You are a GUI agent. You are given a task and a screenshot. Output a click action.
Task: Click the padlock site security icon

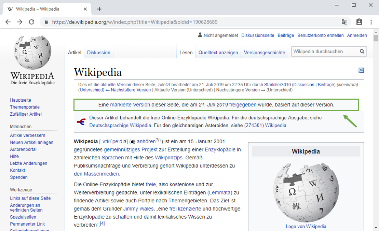point(46,22)
